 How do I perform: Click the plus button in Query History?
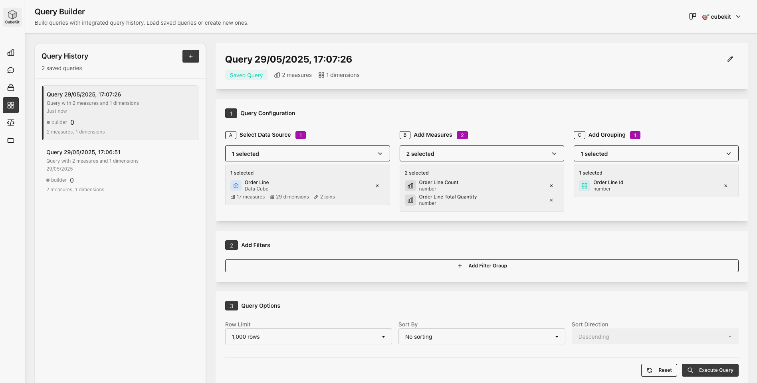click(x=190, y=56)
